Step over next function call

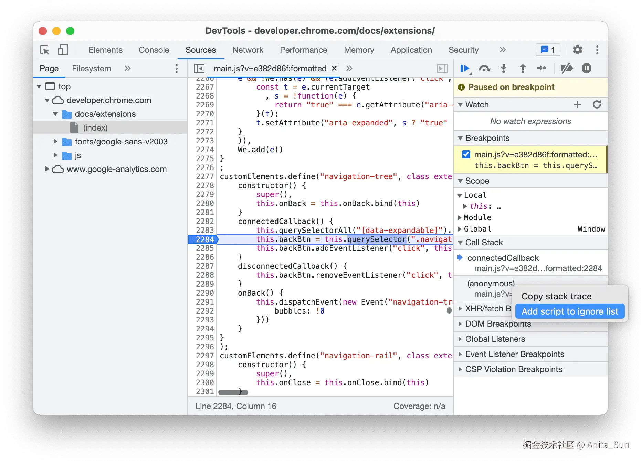click(484, 69)
